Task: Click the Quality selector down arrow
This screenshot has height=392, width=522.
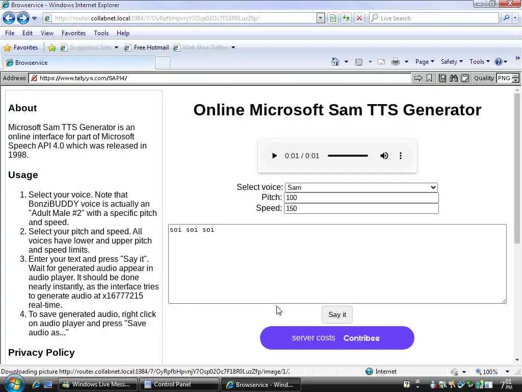Action: click(516, 80)
